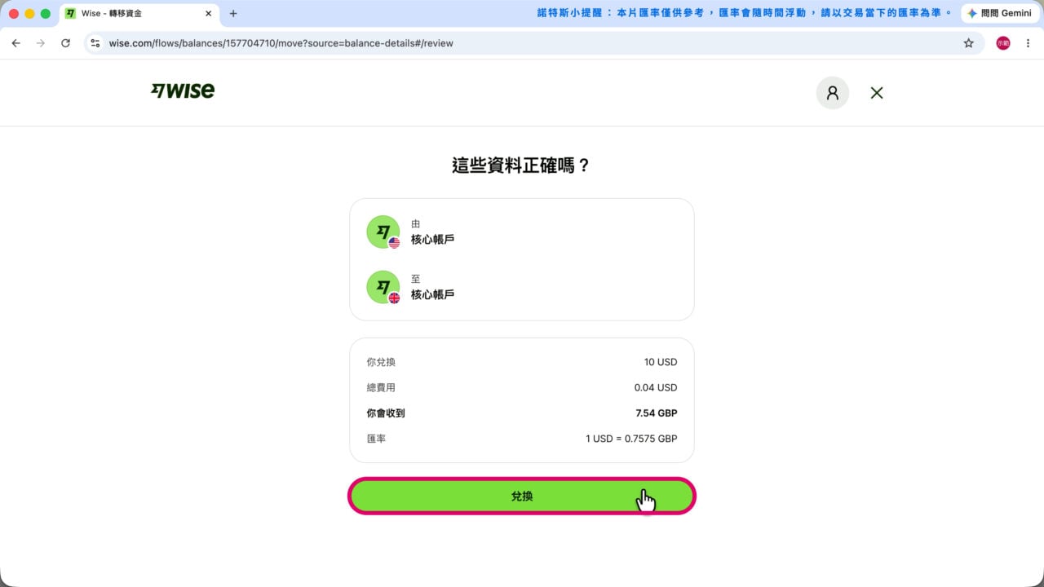Click 核心帳戶 under the 至 label
The width and height of the screenshot is (1044, 587).
click(x=432, y=294)
